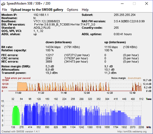Click the downstream CRC errors count 2042
This screenshot has height=134, width=153.
49,58
